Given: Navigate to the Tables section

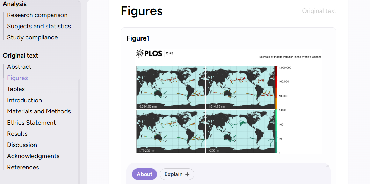Looking at the screenshot, I should click(16, 89).
